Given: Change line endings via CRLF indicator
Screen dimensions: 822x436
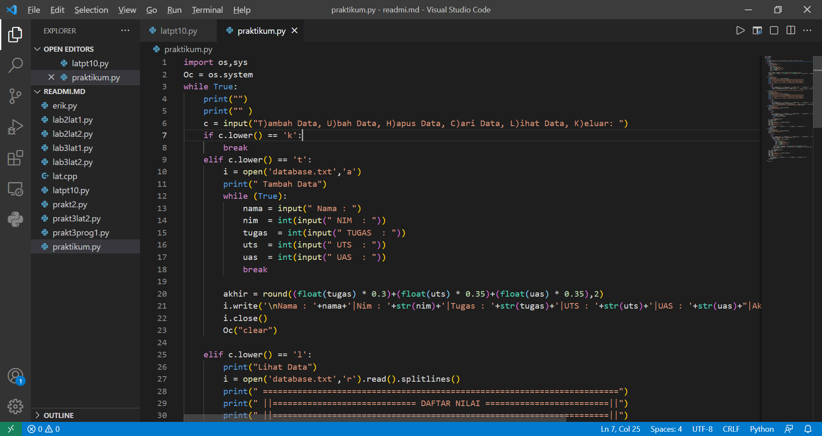Looking at the screenshot, I should 731,429.
